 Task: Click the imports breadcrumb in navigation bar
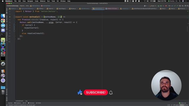tap(22, 6)
